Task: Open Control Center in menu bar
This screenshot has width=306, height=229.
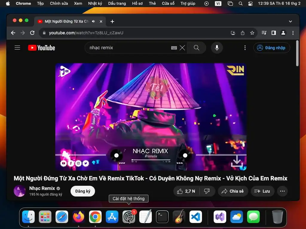Action: pos(250,4)
